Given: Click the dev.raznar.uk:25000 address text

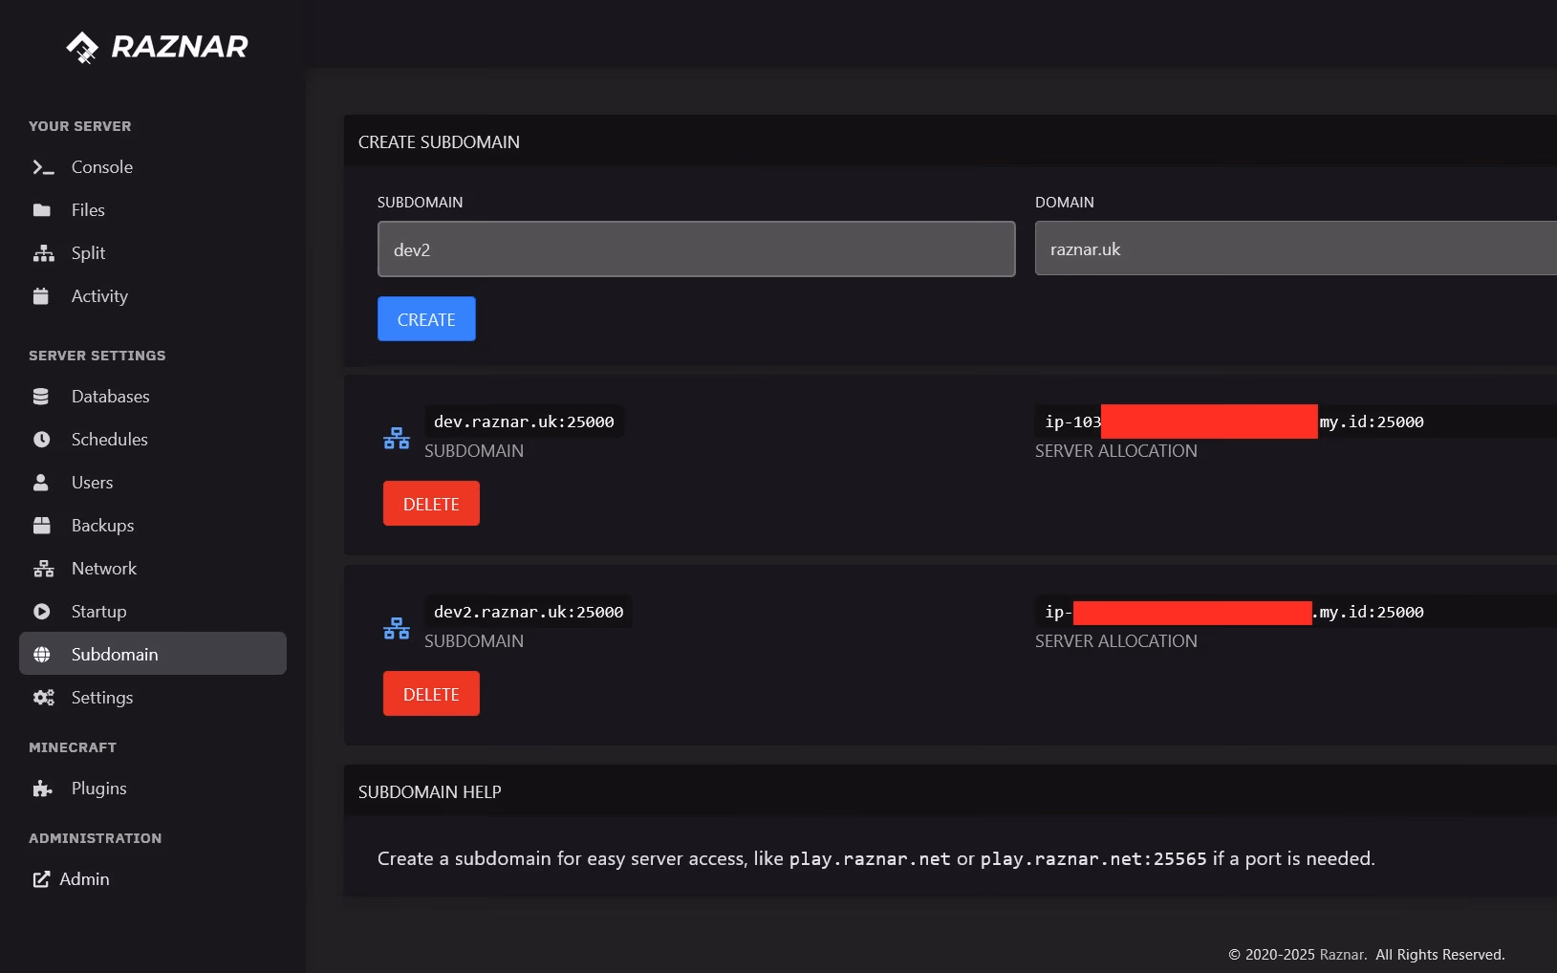Looking at the screenshot, I should [x=524, y=422].
